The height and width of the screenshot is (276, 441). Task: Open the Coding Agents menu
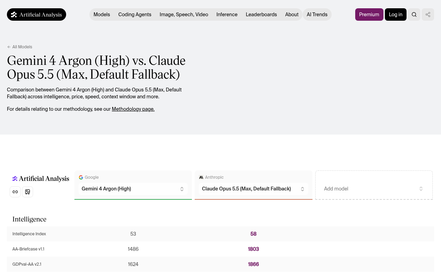coord(135,14)
